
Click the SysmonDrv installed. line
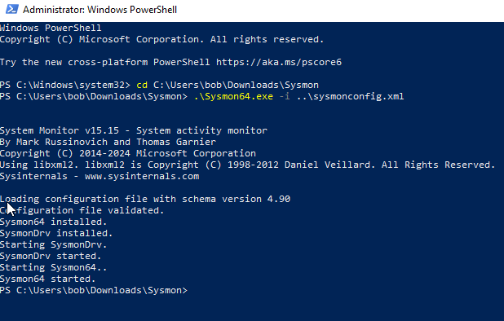(56, 233)
